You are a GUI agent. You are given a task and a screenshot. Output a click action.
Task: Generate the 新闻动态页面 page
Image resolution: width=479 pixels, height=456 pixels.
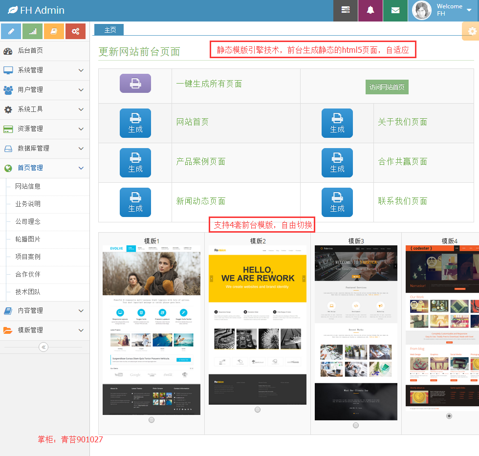(x=135, y=202)
